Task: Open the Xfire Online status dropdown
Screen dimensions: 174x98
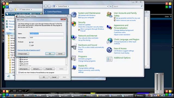Action: (171, 17)
